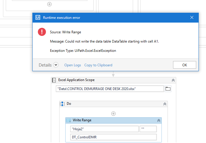This screenshot has height=143, width=206.
Task: Click the empty range field in Write Range
Action: click(x=148, y=129)
